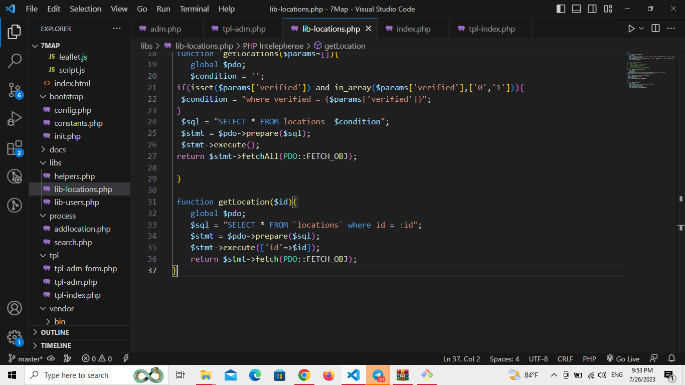The width and height of the screenshot is (685, 385).
Task: Open the Manage gear in activity bar
Action: click(x=15, y=337)
